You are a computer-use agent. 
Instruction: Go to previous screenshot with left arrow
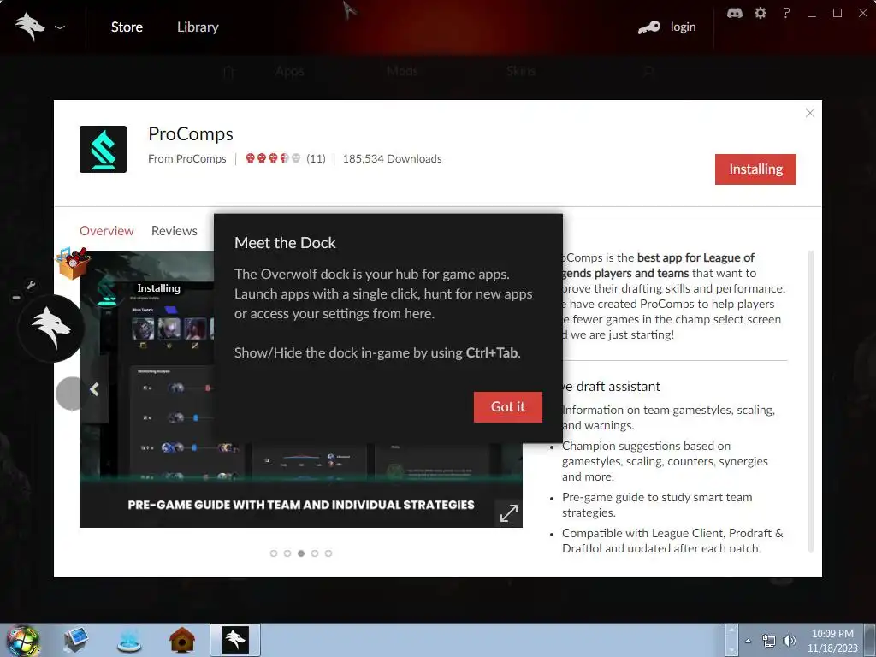tap(94, 389)
